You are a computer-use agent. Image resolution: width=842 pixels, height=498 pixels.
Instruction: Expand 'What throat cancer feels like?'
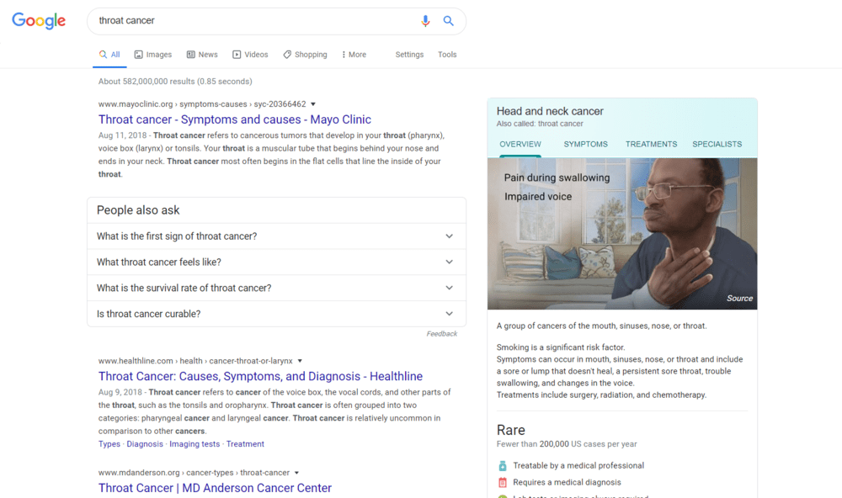pos(276,262)
